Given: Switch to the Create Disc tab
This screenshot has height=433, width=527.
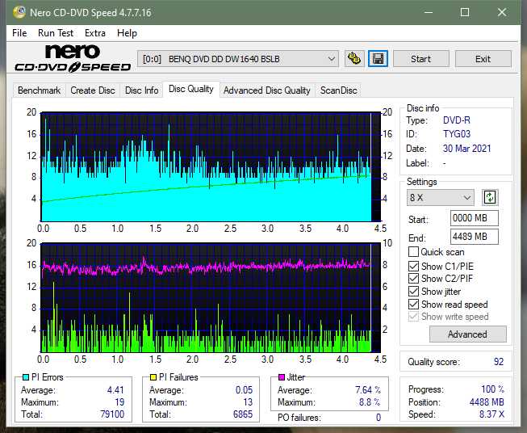Looking at the screenshot, I should (93, 90).
